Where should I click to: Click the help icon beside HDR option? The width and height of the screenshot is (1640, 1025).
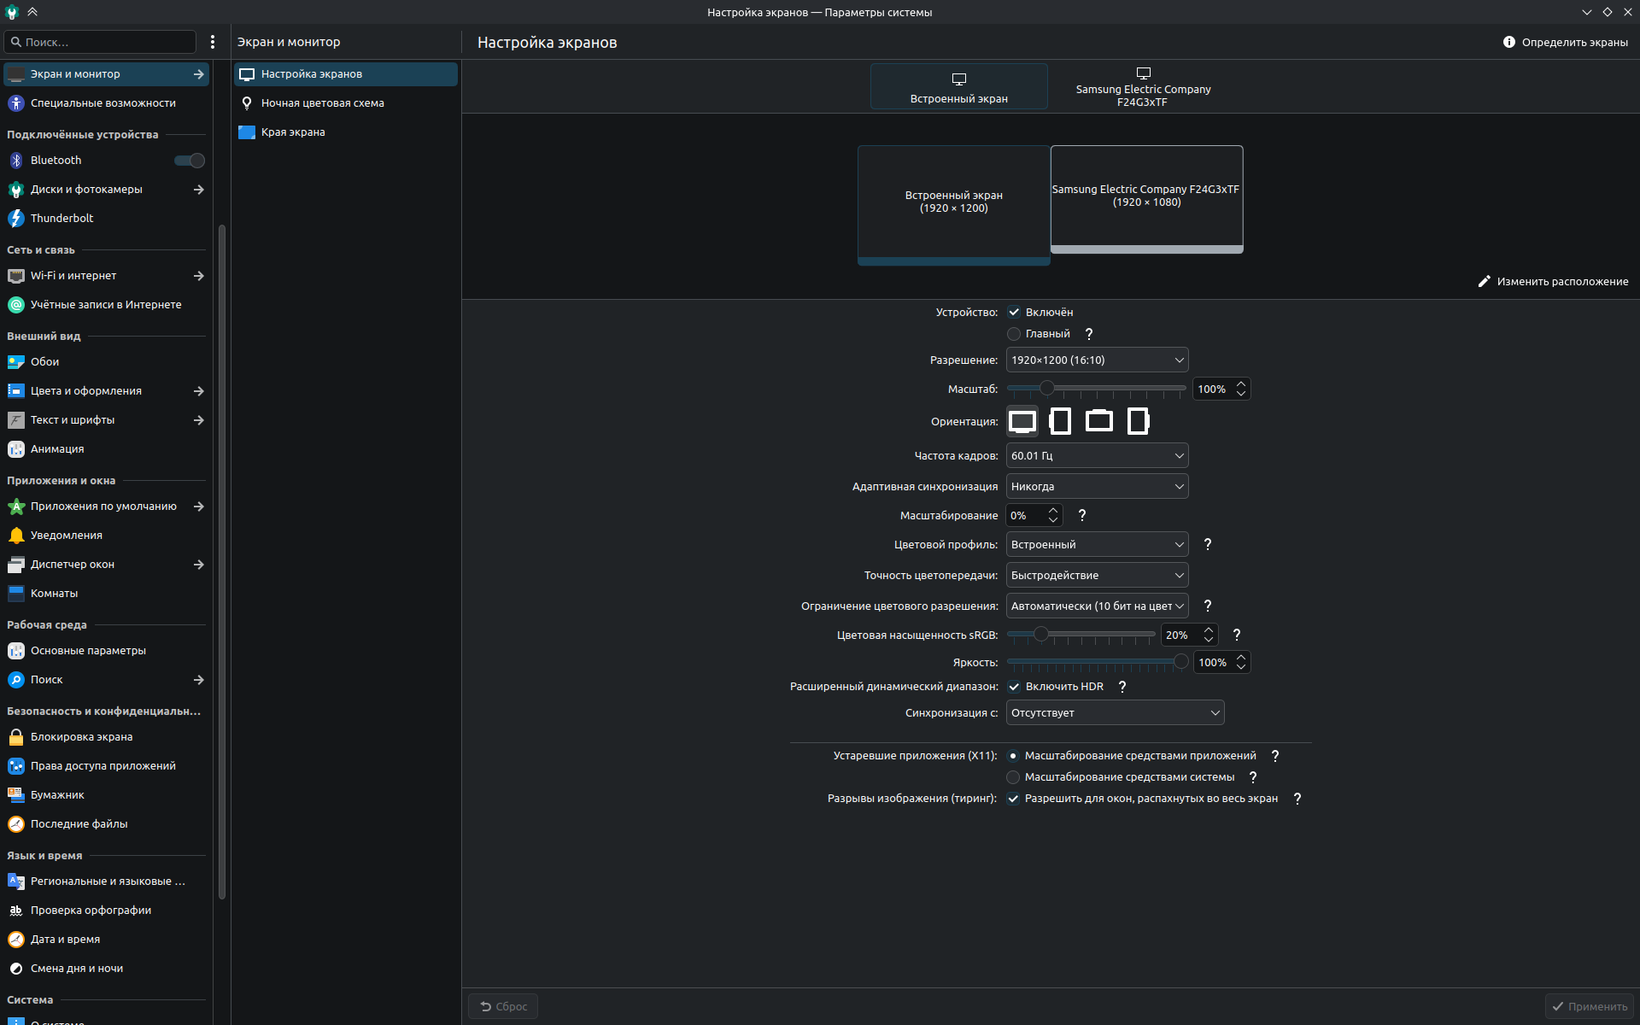(1122, 687)
